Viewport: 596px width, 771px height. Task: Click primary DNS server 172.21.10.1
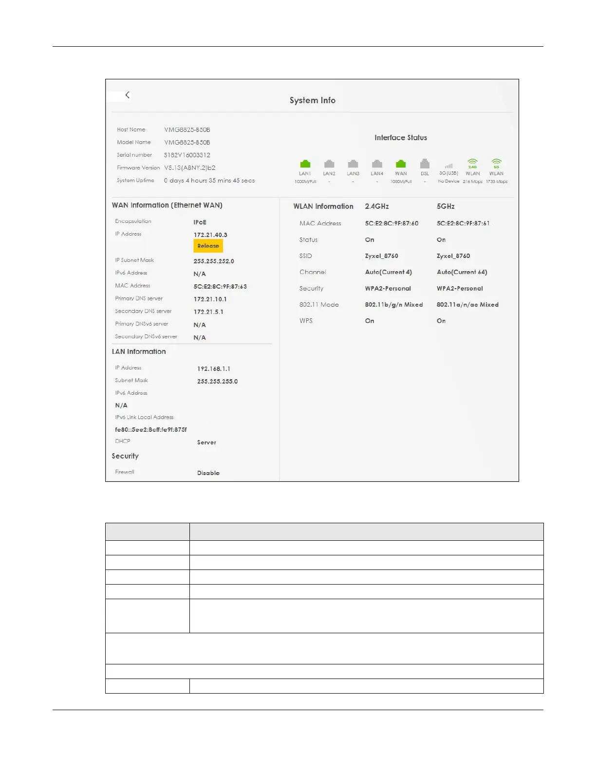coord(210,299)
